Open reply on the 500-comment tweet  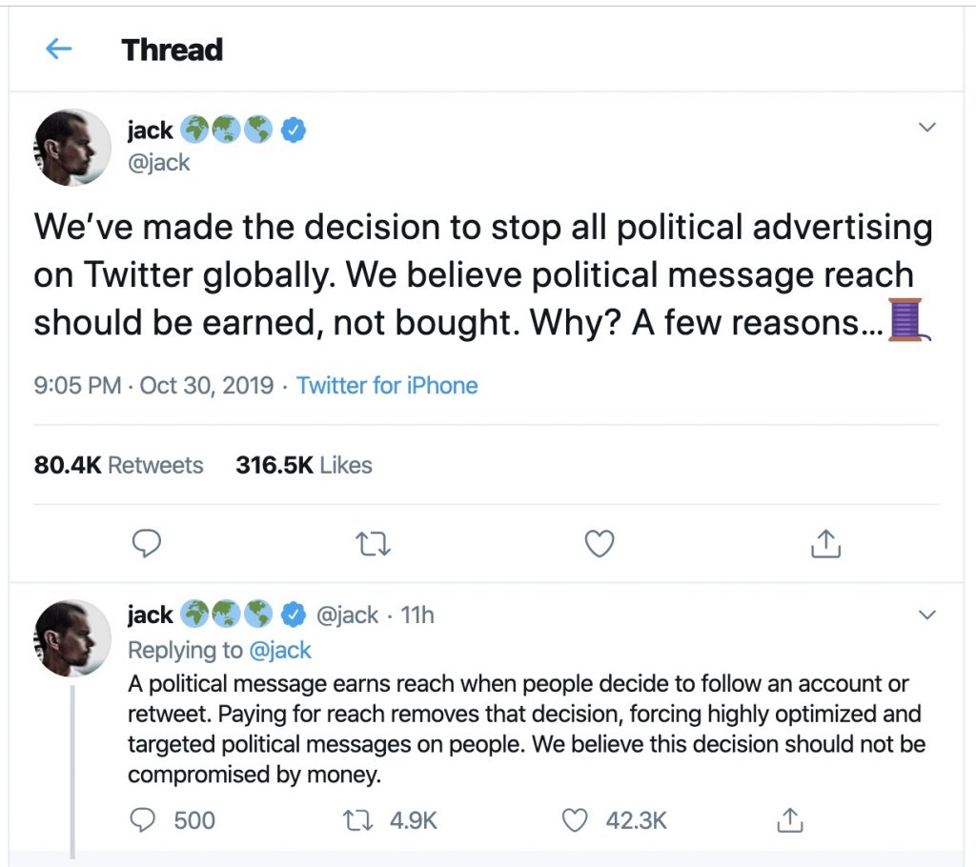coord(142,819)
